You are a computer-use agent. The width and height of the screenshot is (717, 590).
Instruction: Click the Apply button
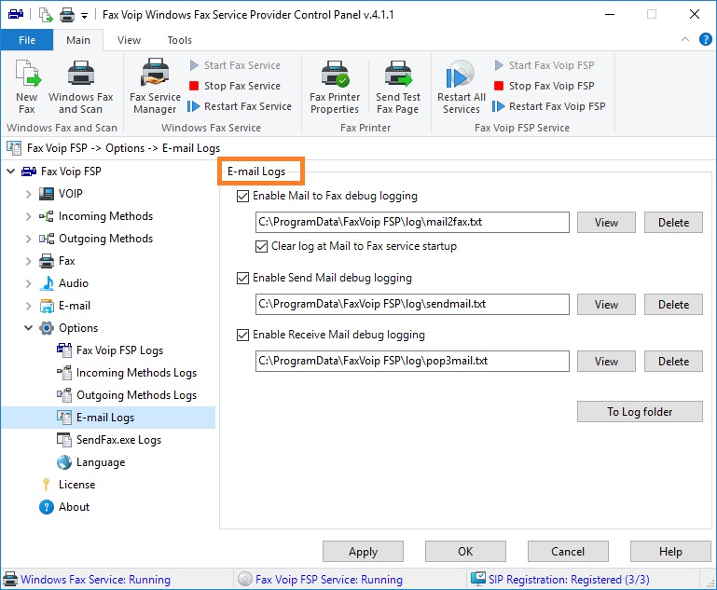pos(363,552)
